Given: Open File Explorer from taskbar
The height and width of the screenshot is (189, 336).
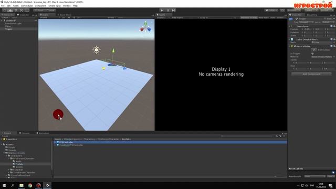Looking at the screenshot, I should click(22, 185).
